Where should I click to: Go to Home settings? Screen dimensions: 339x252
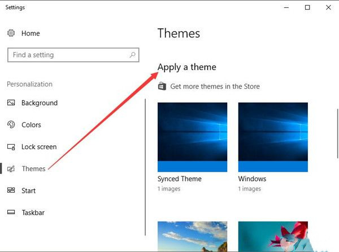[x=31, y=33]
